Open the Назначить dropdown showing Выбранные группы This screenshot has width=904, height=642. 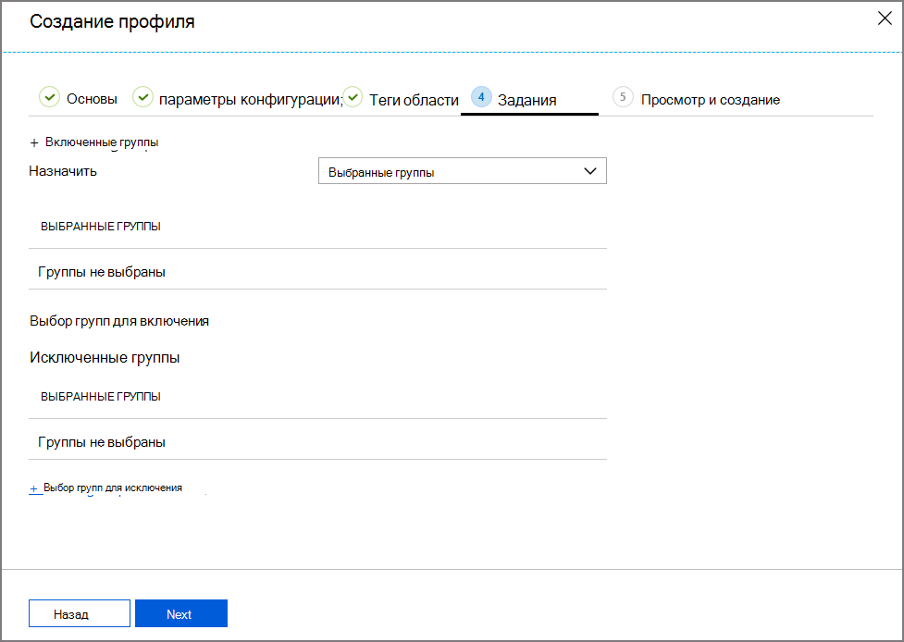pyautogui.click(x=462, y=170)
